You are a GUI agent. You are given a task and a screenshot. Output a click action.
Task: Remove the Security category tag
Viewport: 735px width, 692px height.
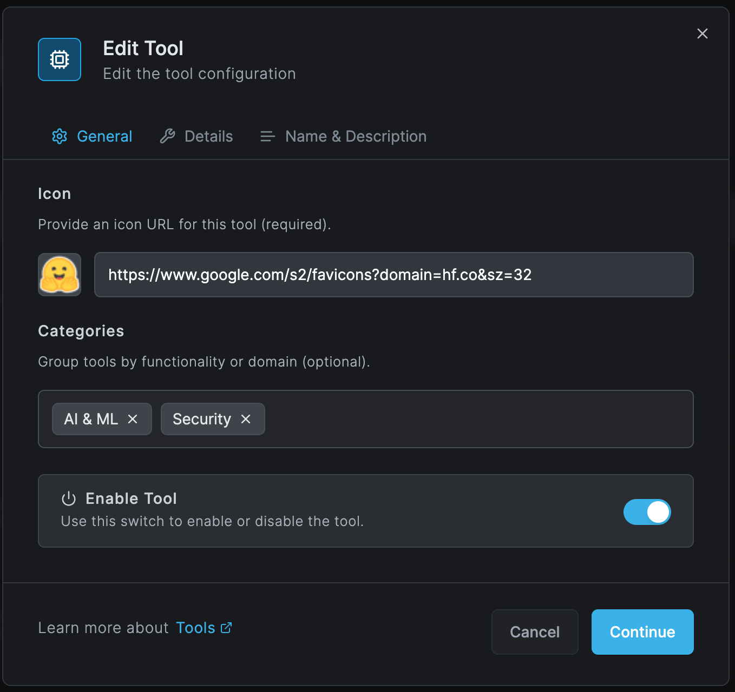[x=246, y=419]
